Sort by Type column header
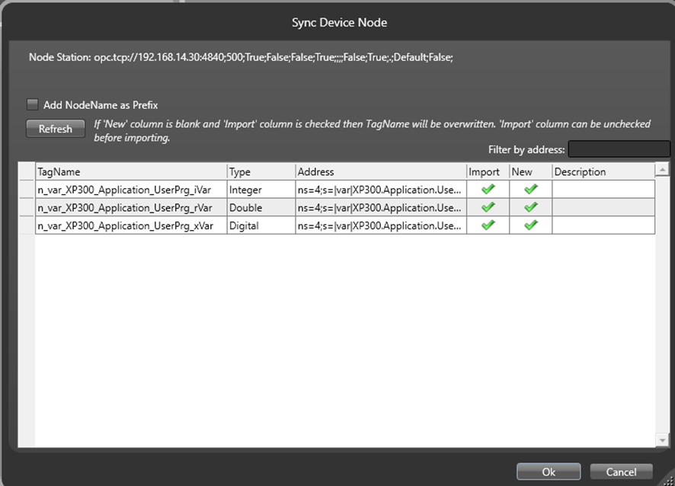 point(261,172)
